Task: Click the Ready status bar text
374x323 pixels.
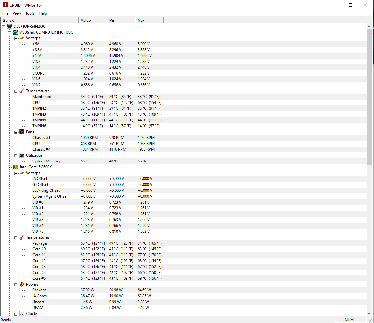Action: [6, 320]
